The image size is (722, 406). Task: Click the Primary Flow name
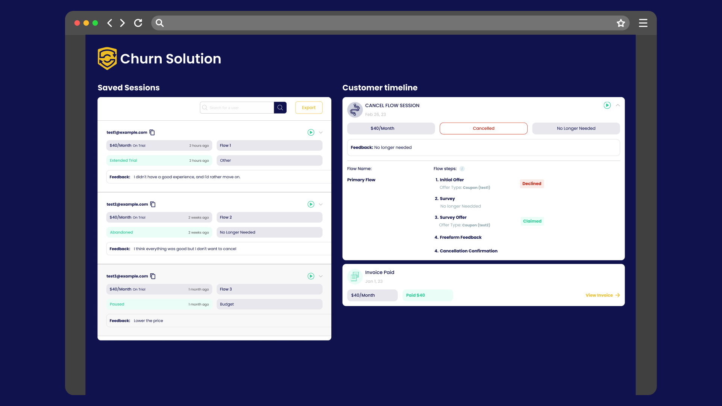(361, 180)
